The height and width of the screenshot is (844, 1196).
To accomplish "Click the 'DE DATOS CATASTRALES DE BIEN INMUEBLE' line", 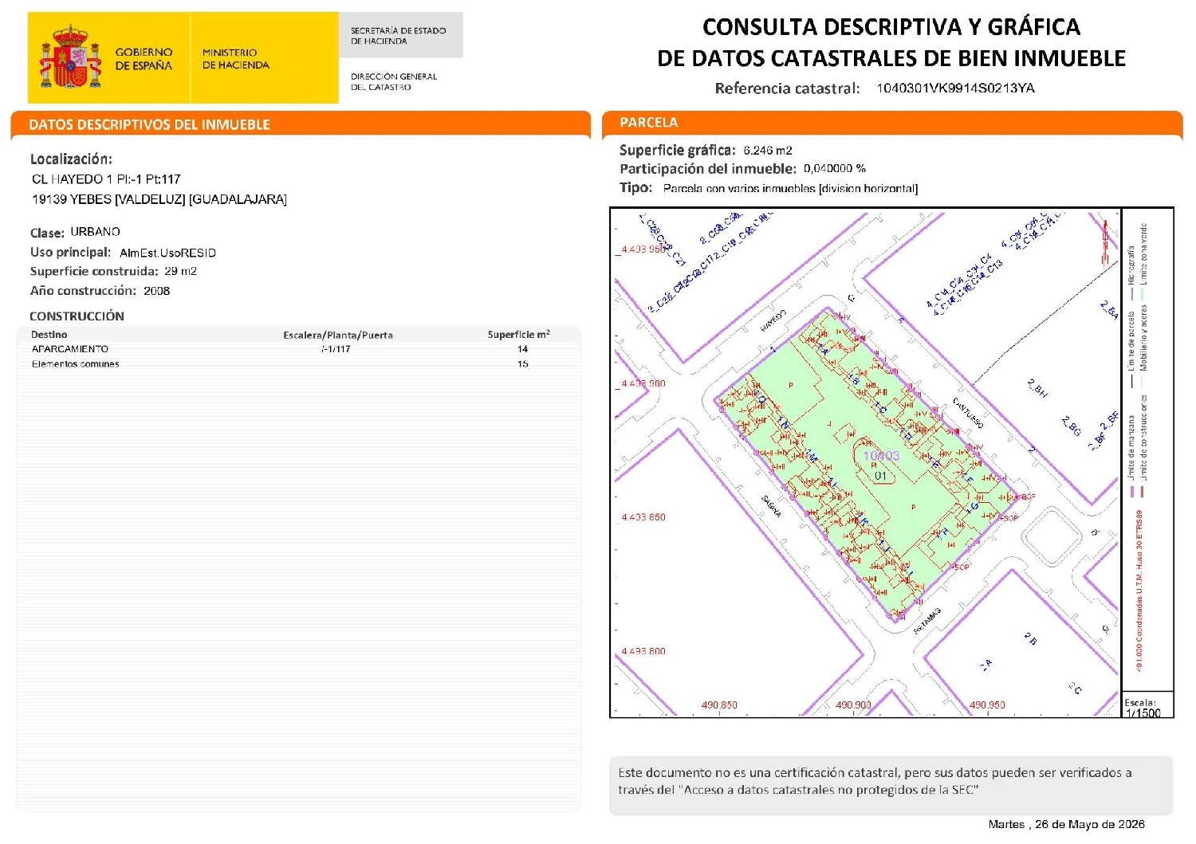I will pos(891,58).
